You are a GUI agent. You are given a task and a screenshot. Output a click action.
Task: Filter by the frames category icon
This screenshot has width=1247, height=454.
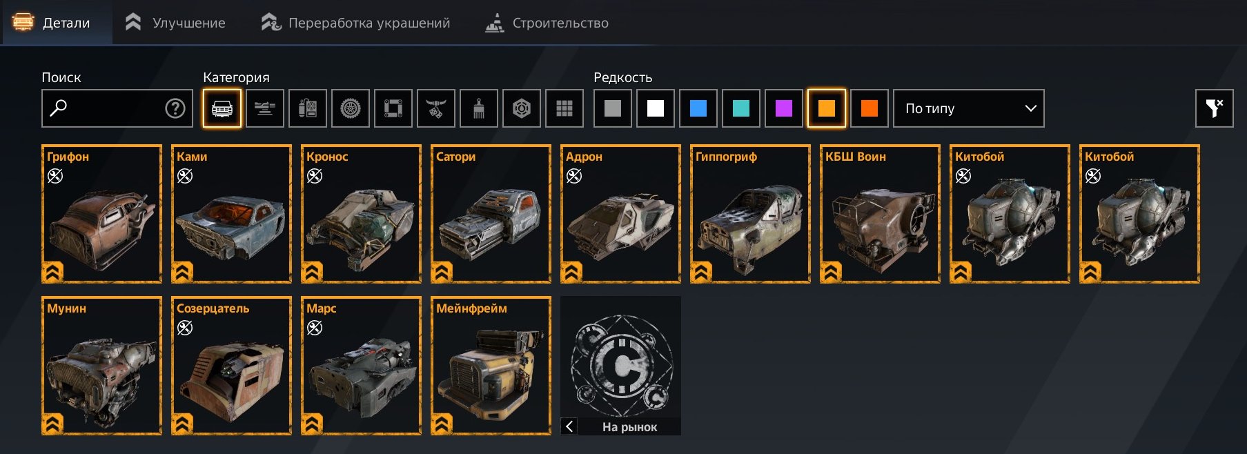[x=393, y=108]
